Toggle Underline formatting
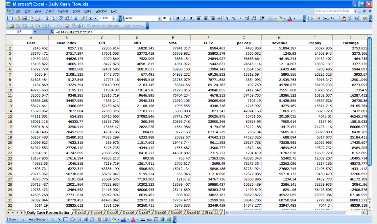Screen dimensions: 377x224 (191, 18)
